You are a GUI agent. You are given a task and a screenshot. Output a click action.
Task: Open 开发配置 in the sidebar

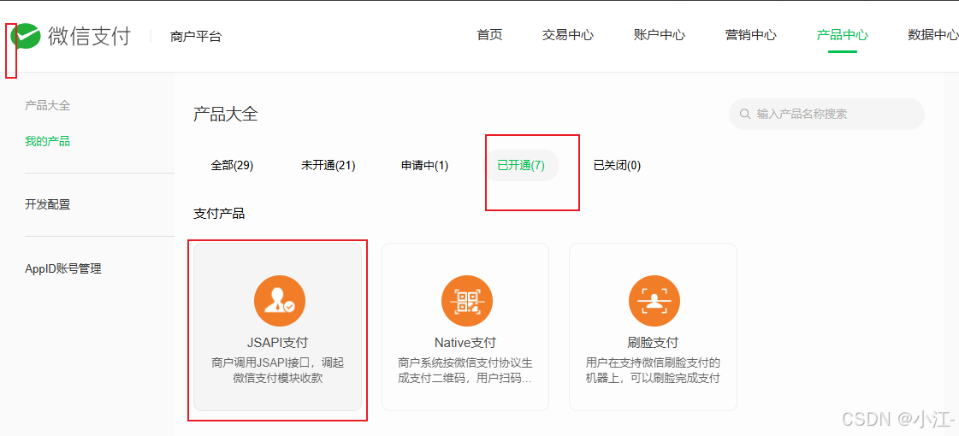[x=47, y=204]
